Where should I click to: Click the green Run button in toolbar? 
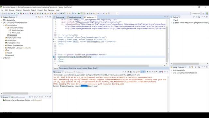(17, 13)
